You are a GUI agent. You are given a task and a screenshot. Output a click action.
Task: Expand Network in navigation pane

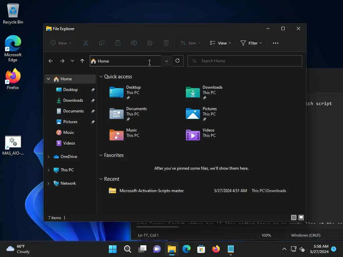tap(49, 183)
